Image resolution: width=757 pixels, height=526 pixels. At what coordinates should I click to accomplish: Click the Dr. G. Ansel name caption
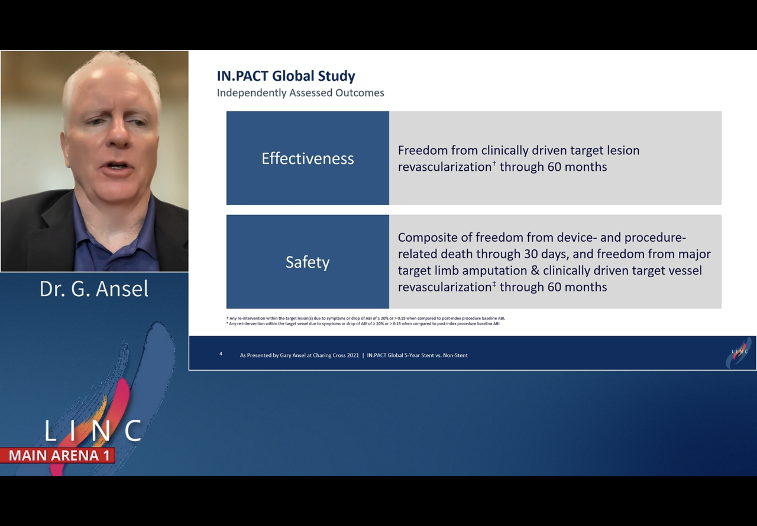[x=94, y=289]
